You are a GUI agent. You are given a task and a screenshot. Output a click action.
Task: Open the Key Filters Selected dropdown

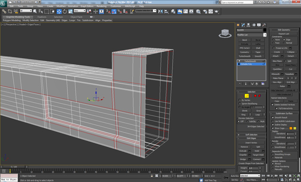click(250, 176)
